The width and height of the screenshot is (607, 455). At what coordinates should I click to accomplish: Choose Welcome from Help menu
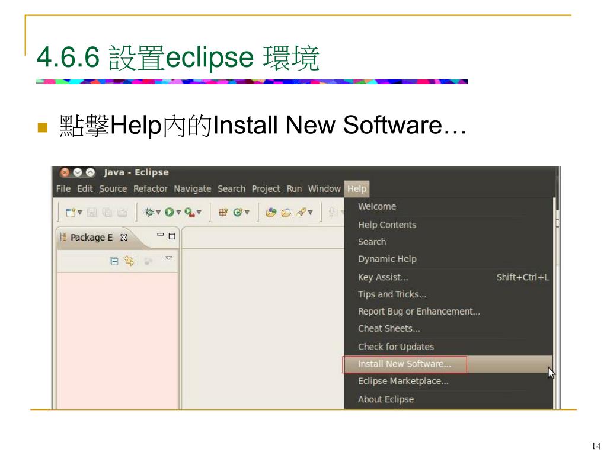448,206
